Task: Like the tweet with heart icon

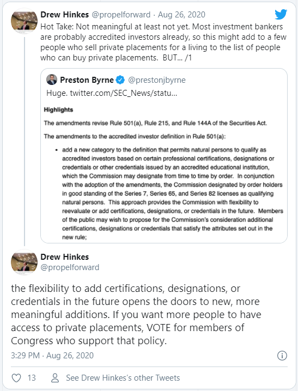Action: (x=16, y=378)
